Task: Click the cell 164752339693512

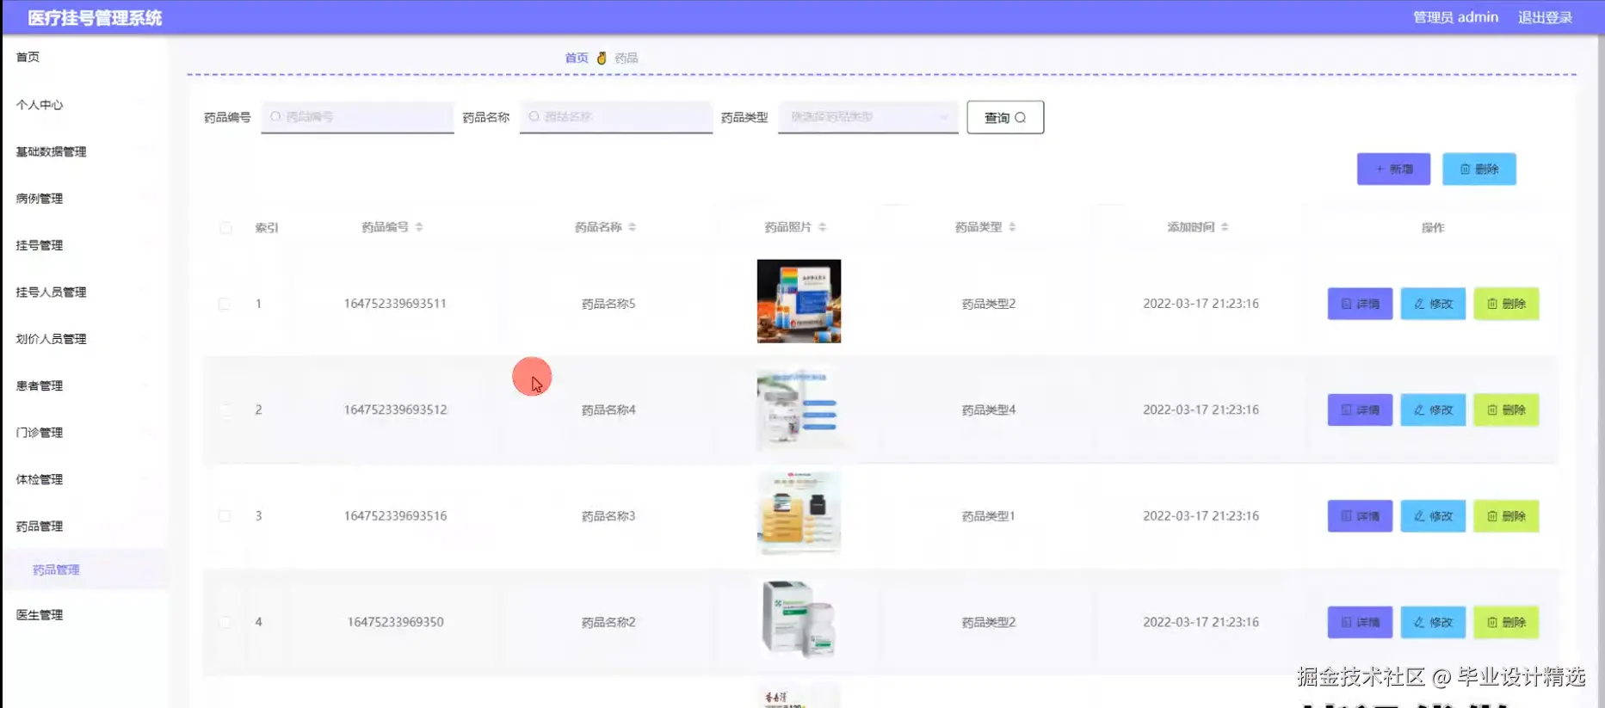Action: [395, 410]
